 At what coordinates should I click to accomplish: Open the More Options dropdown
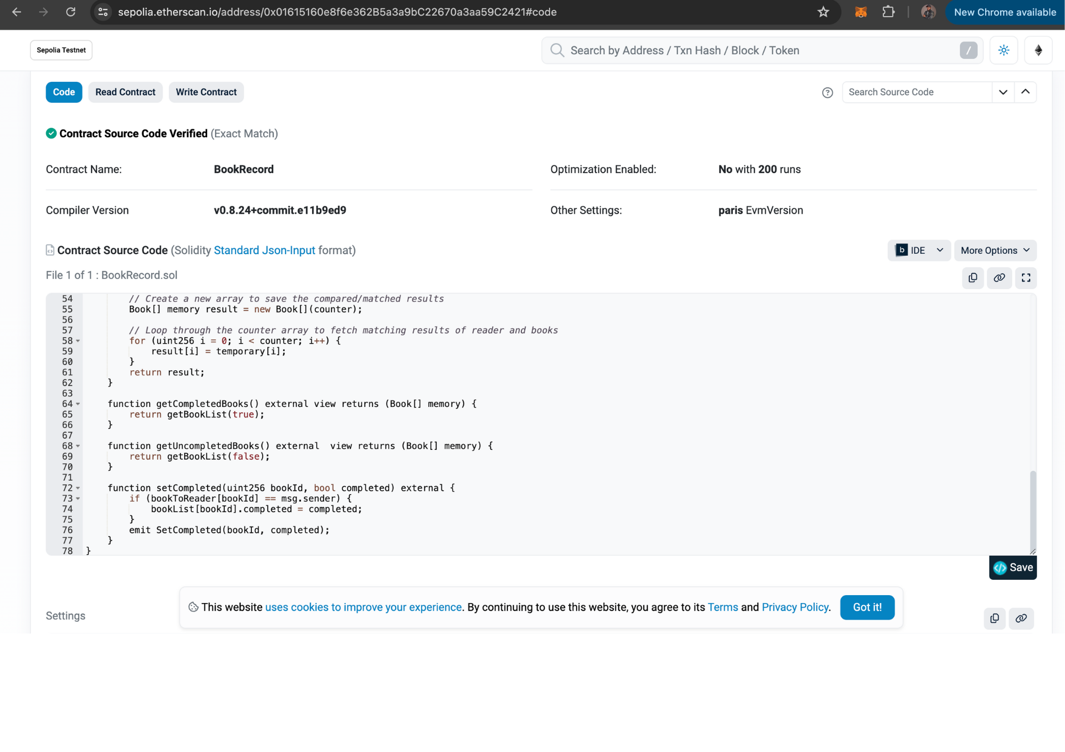(x=995, y=250)
